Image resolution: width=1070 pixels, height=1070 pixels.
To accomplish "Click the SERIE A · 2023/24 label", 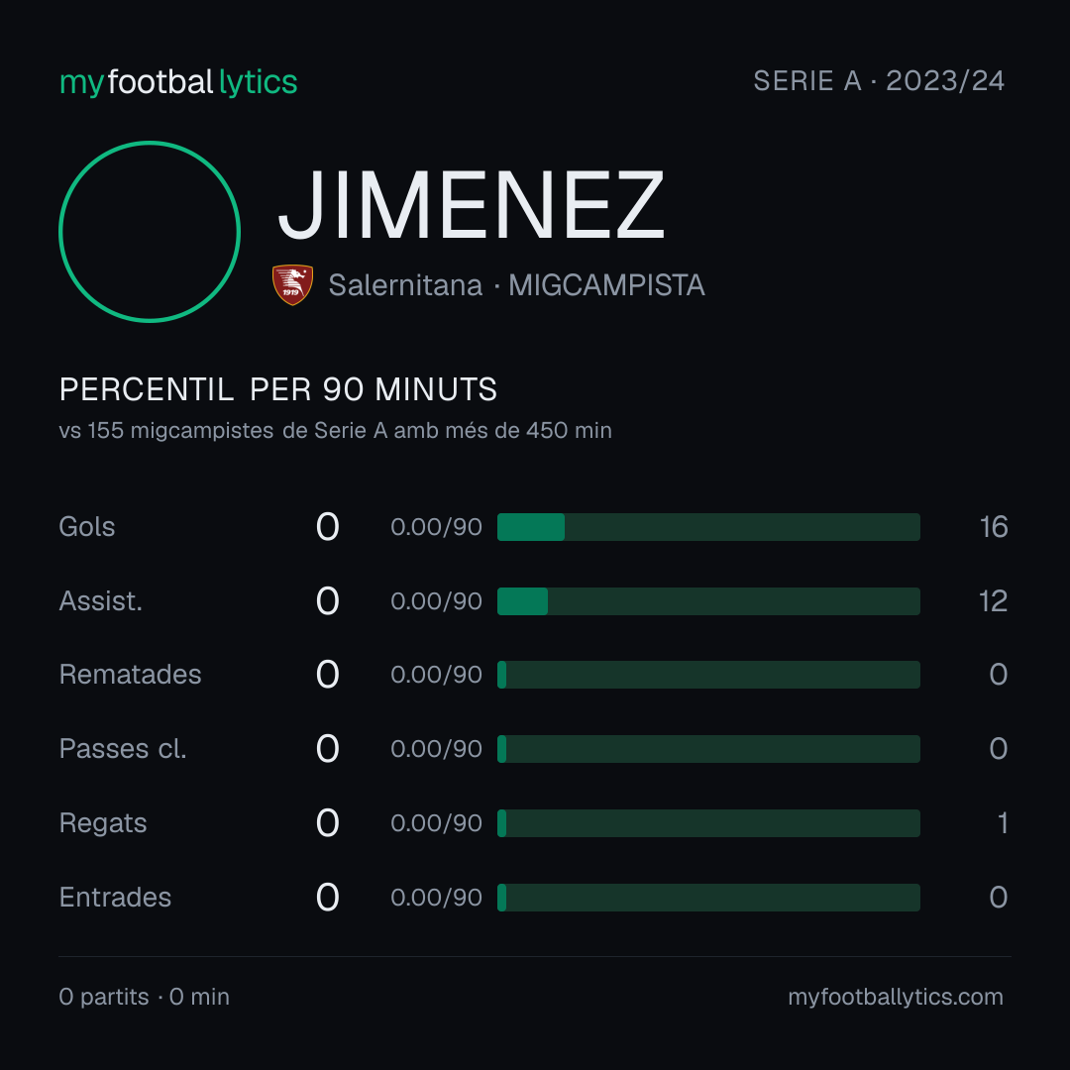I will 879,81.
